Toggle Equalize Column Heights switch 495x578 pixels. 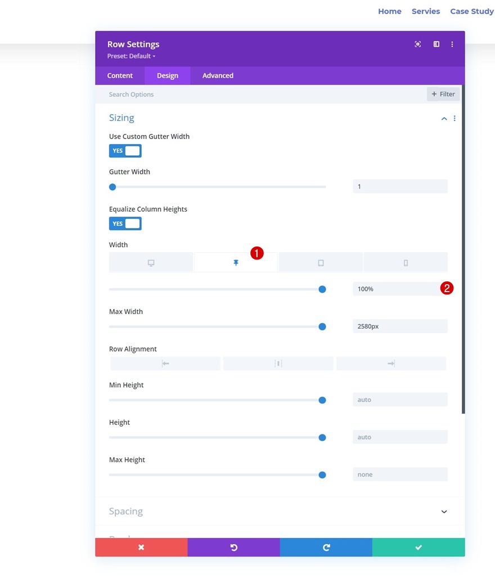(125, 223)
